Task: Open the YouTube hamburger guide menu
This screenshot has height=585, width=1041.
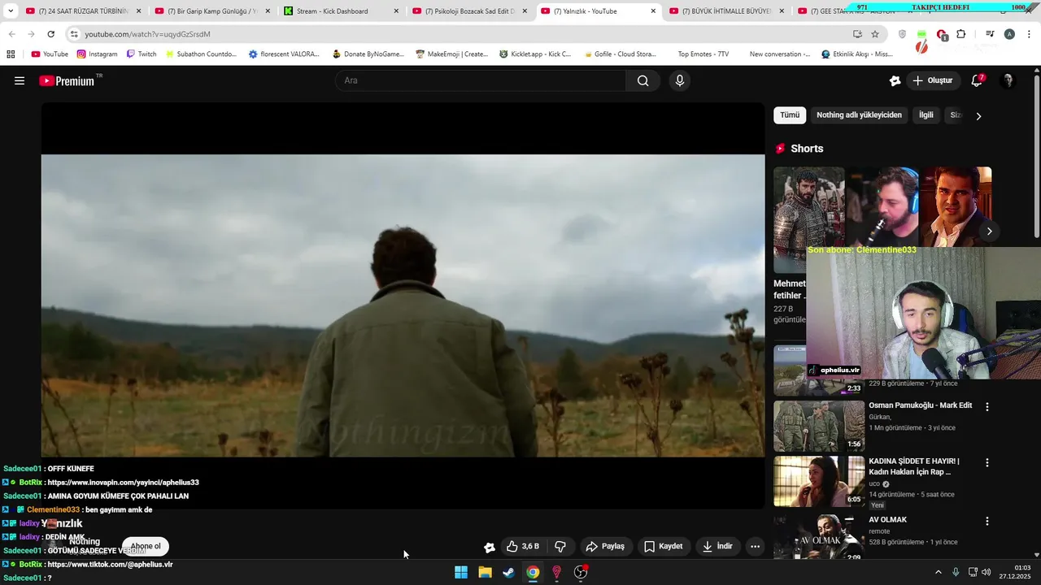Action: (x=20, y=80)
